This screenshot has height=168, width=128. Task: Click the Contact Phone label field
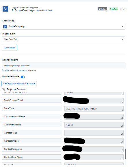[x=32, y=141]
